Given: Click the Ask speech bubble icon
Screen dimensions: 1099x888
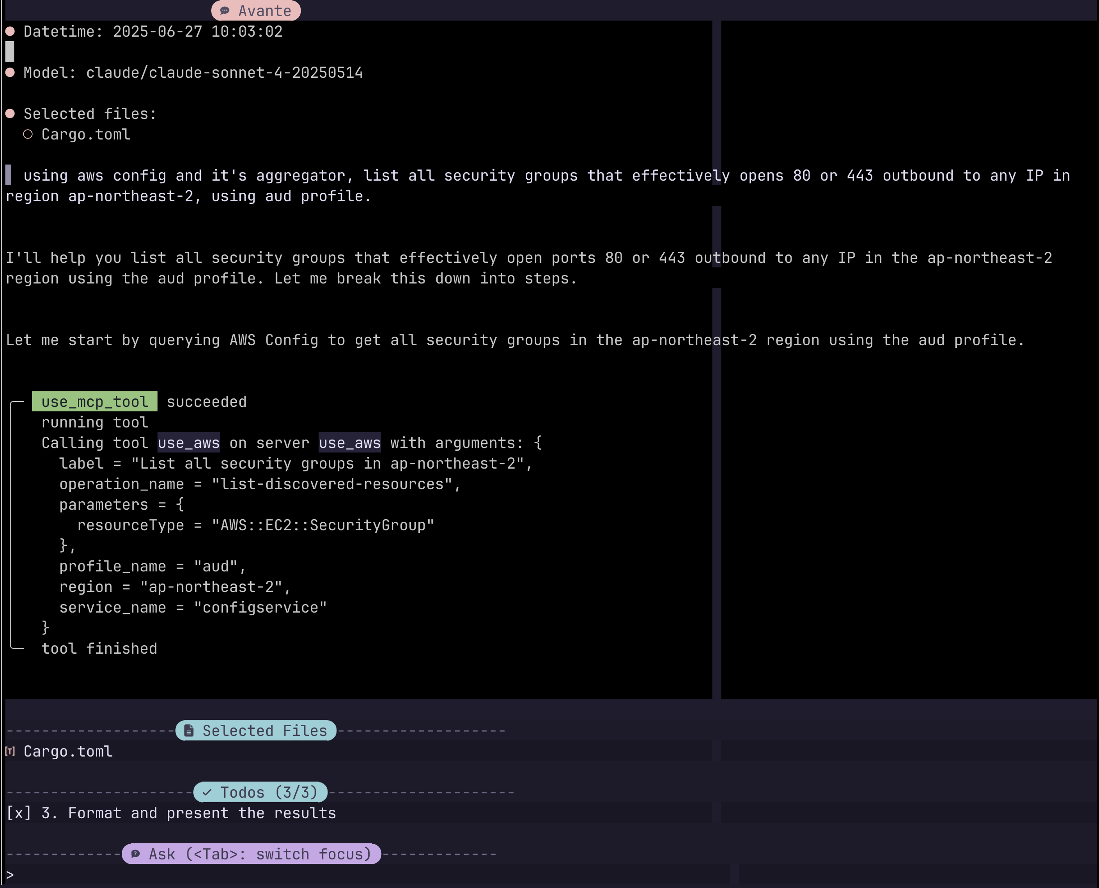Looking at the screenshot, I should [135, 854].
